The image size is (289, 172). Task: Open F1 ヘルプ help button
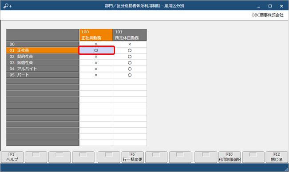pyautogui.click(x=12, y=157)
